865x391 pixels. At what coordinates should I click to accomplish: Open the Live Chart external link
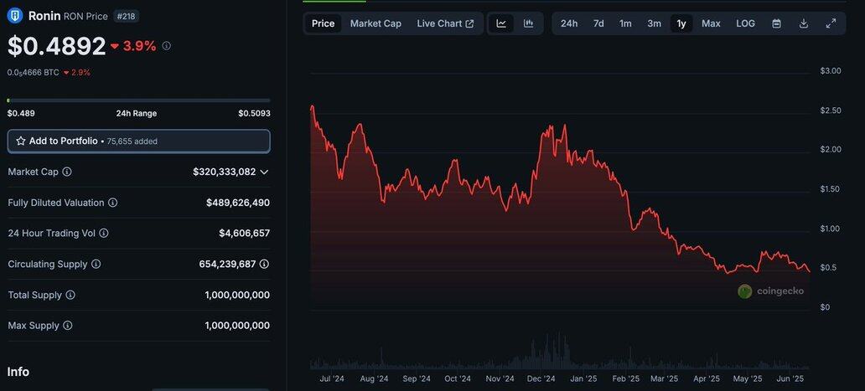coord(445,23)
